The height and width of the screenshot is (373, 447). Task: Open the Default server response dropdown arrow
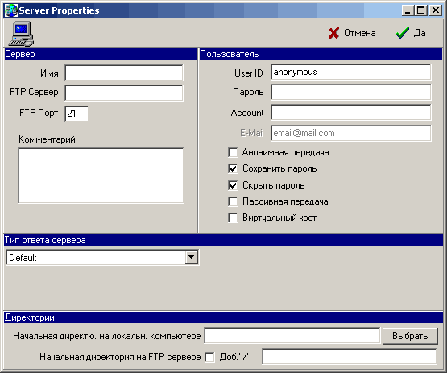click(192, 257)
